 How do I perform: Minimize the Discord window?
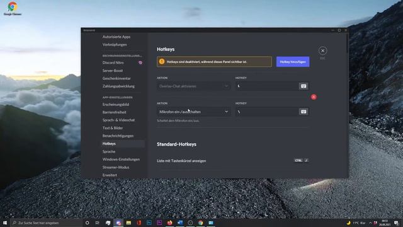pyautogui.click(x=332, y=30)
